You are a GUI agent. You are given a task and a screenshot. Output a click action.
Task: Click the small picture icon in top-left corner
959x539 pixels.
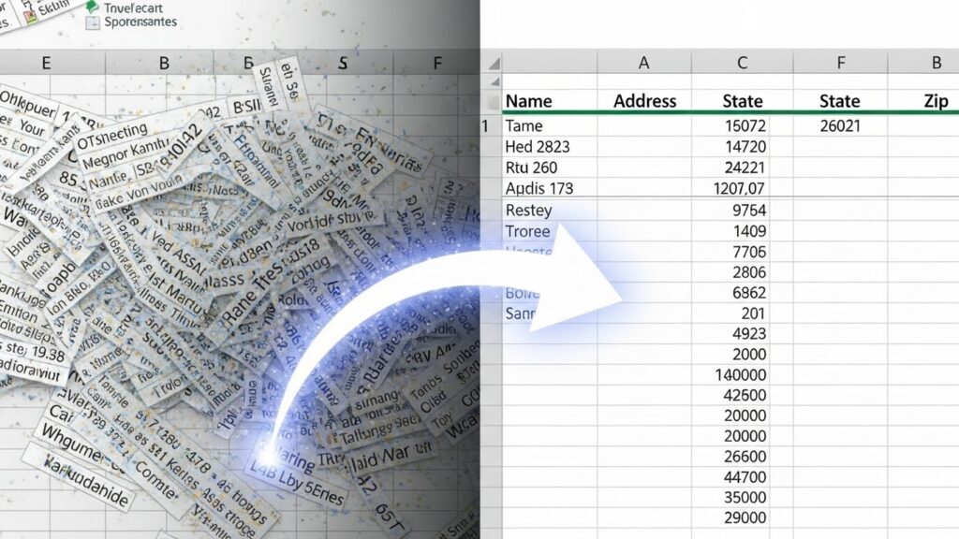click(x=28, y=13)
